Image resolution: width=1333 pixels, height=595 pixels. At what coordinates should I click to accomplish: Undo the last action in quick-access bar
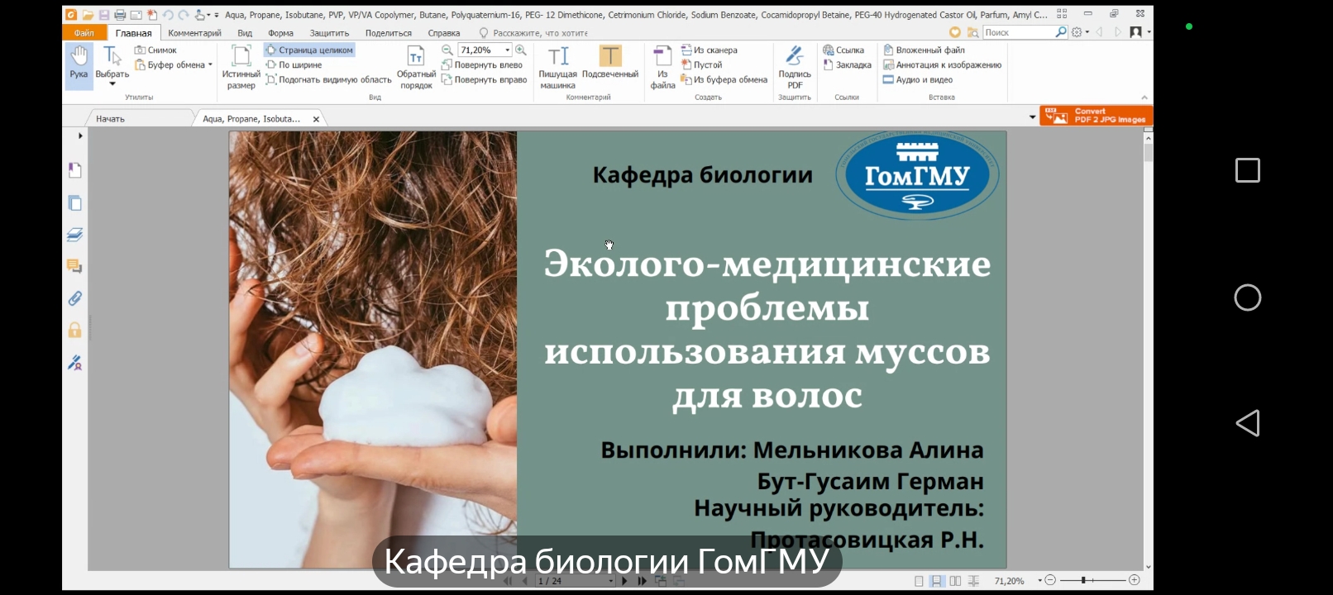(x=168, y=15)
